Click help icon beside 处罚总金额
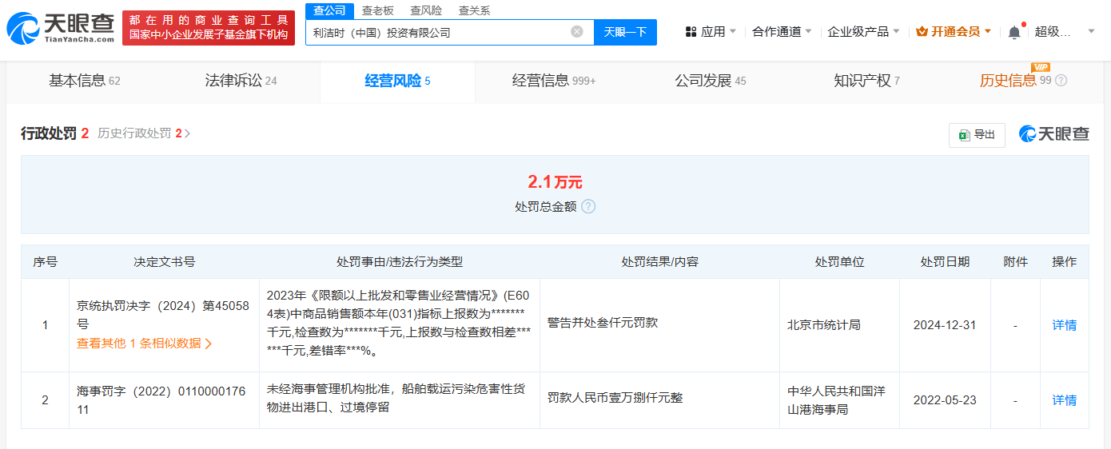The height and width of the screenshot is (449, 1111). tap(588, 206)
